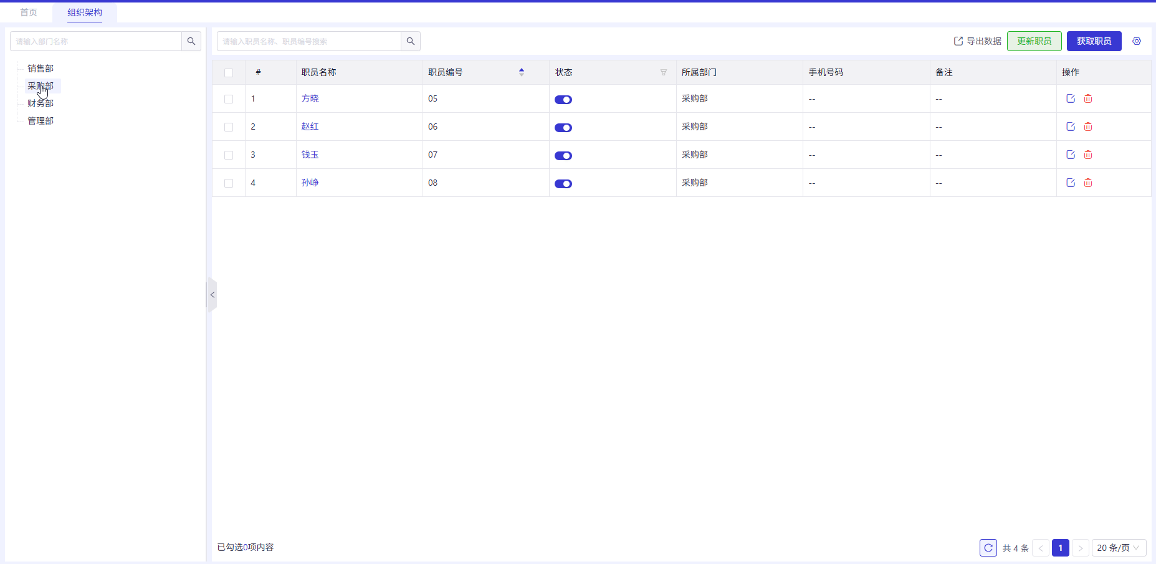Screen dimensions: 1156x564
Task: Select all rows with header checkbox
Action: click(x=229, y=73)
